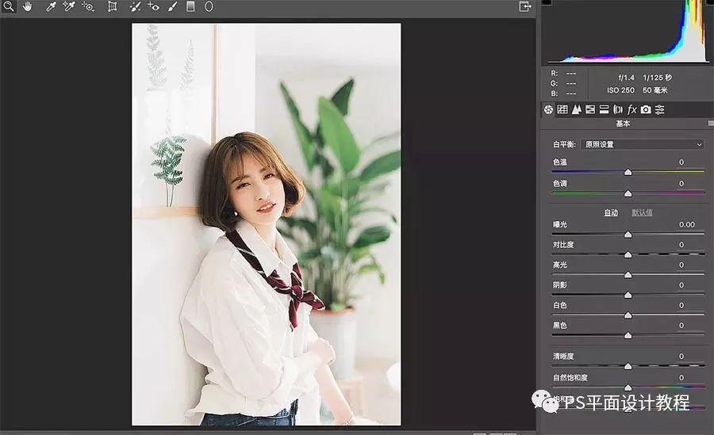Click the histogram graph
Viewport: 714px width, 435px height.
point(628,32)
